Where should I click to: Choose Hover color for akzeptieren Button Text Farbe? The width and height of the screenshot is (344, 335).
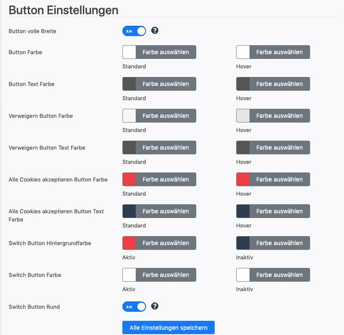[273, 211]
